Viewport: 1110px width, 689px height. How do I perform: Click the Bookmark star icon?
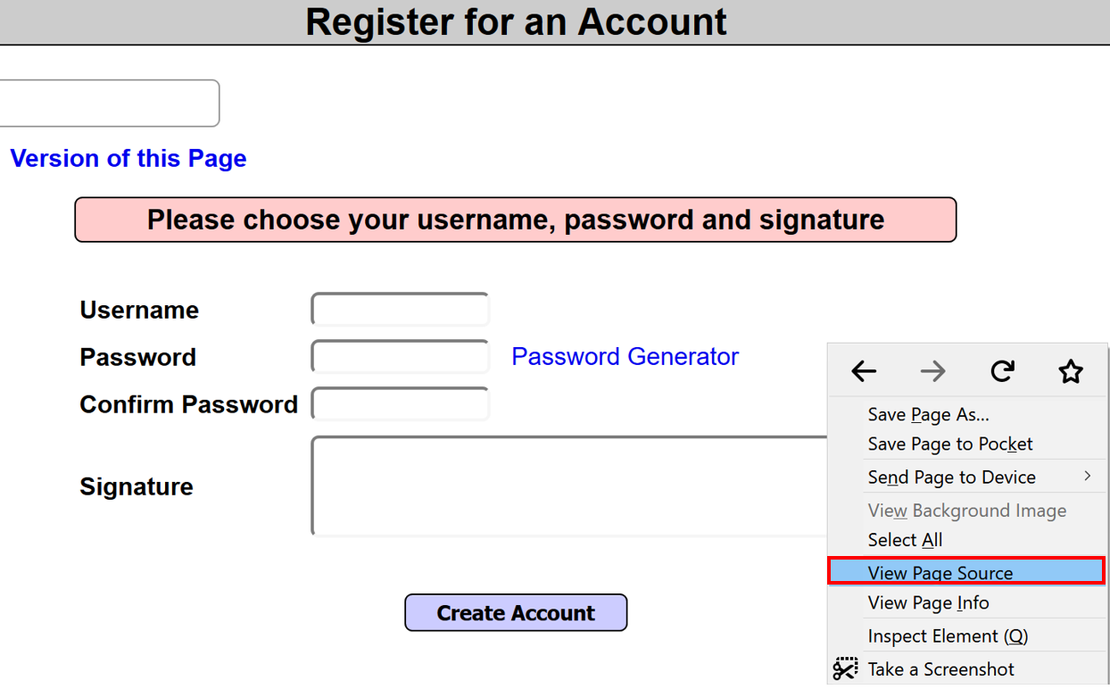[x=1071, y=371]
